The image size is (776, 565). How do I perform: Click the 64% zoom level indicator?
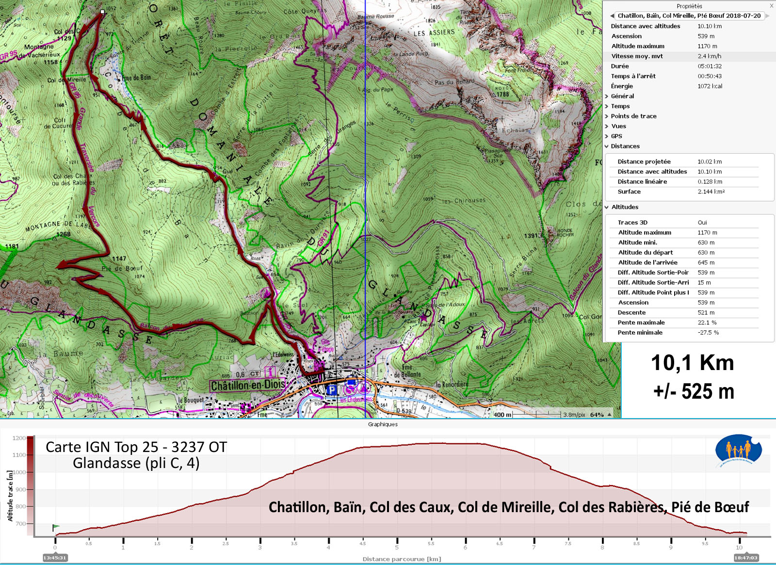tap(597, 415)
